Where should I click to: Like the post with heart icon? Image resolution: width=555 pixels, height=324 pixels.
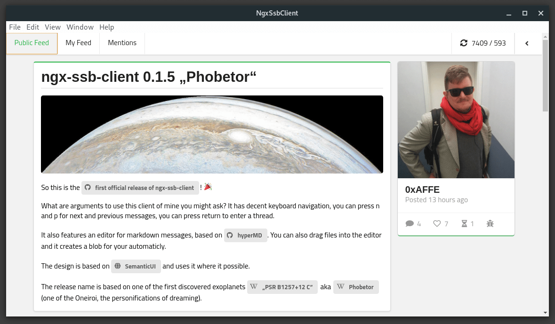coord(437,223)
